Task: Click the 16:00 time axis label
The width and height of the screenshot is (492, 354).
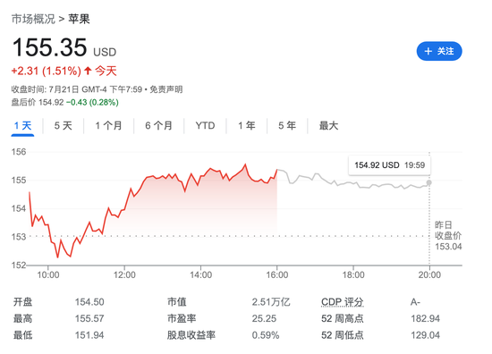Action: tap(277, 275)
